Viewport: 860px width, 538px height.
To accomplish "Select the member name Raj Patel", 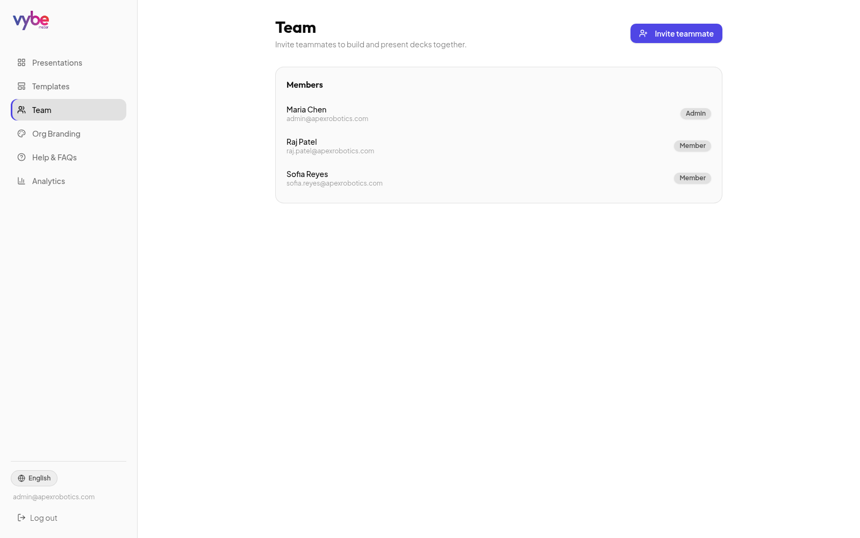I will [302, 142].
